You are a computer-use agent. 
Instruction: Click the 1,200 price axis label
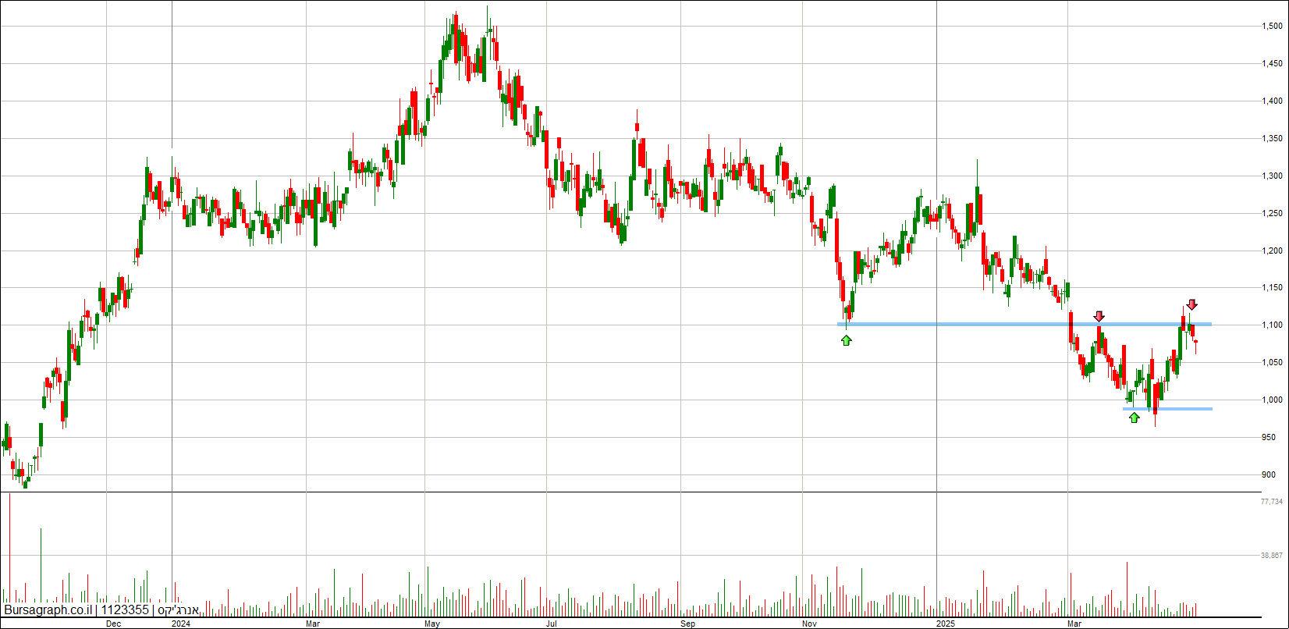[1272, 251]
